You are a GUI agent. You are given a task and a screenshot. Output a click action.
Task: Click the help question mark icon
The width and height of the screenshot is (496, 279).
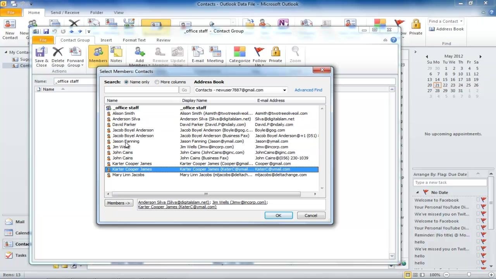394,40
